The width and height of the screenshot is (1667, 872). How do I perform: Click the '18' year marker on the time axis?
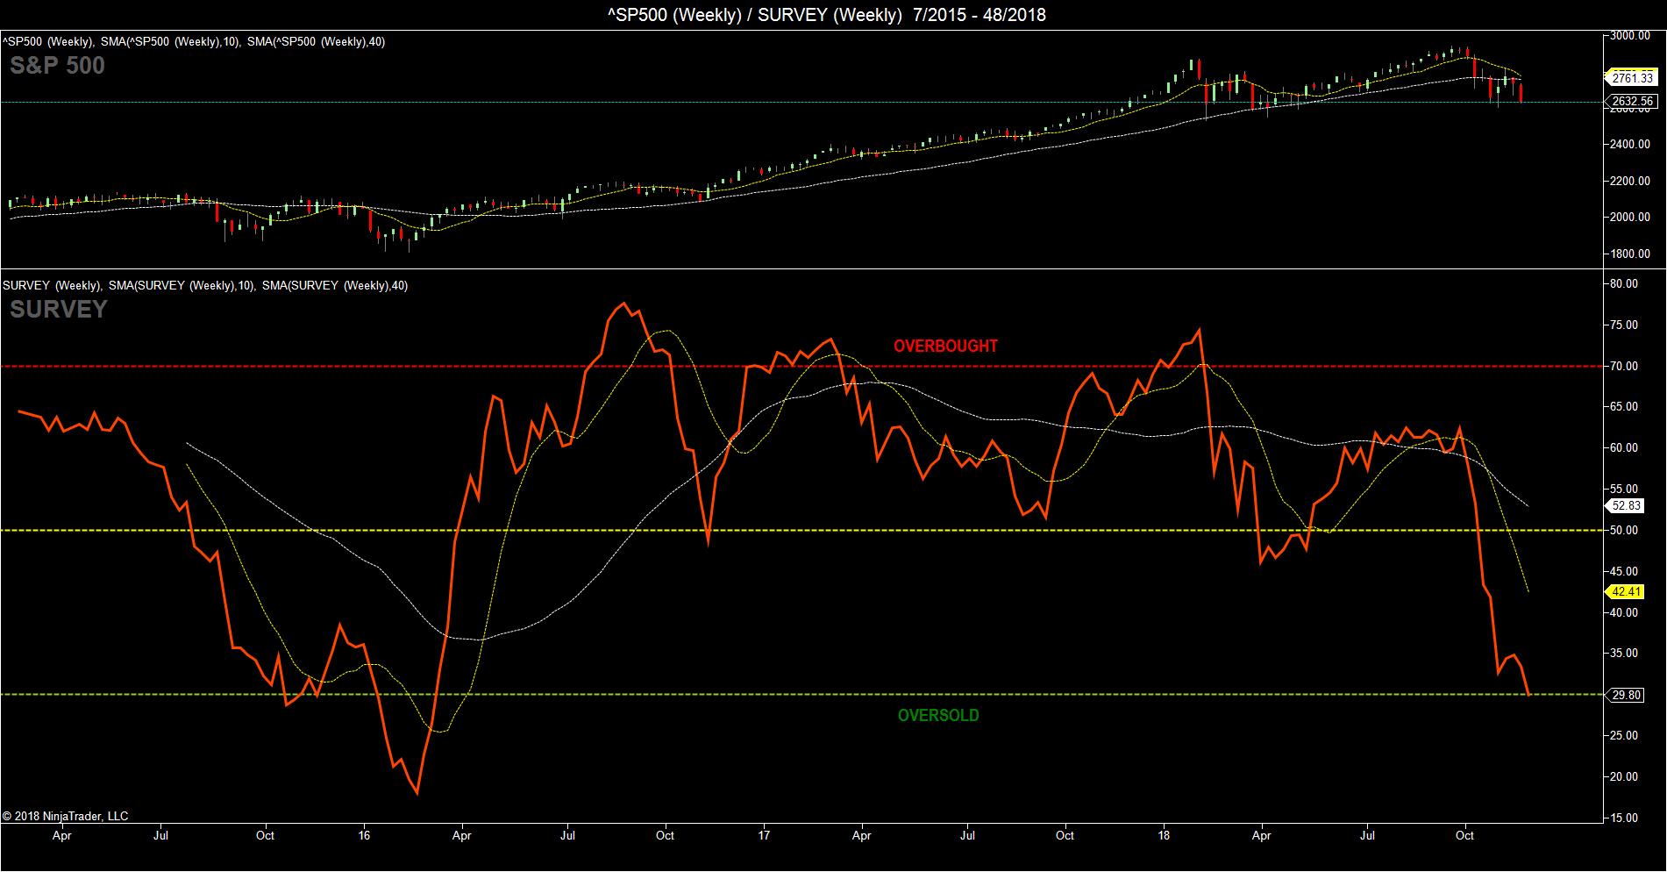click(x=1164, y=835)
